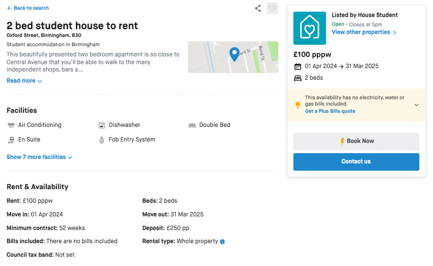Click the Dishwasher facility icon
The width and height of the screenshot is (433, 266).
(102, 125)
